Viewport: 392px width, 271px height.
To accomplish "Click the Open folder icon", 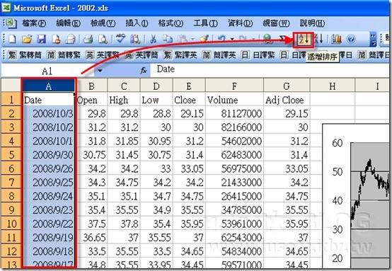I will pos(27,39).
